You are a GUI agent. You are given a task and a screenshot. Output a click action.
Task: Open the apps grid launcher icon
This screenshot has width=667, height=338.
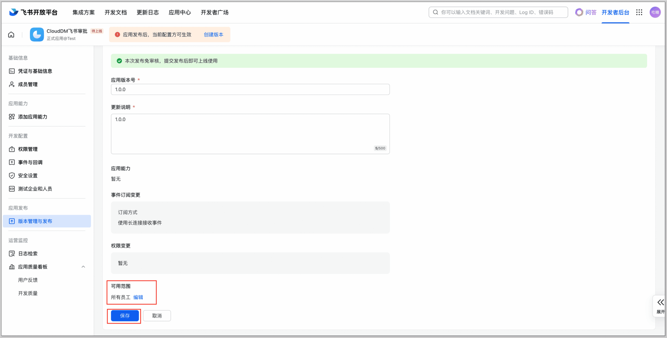639,12
